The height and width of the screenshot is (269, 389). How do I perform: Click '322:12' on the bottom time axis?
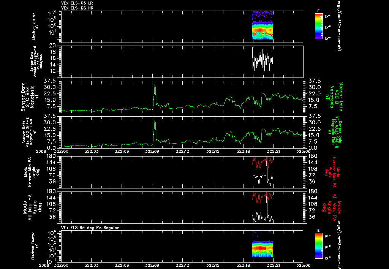click(x=182, y=265)
